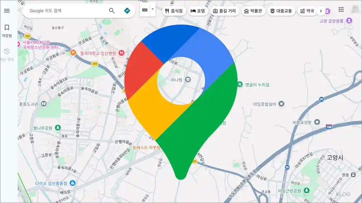
Task: Open the Google apps grid
Action: coord(341,10)
